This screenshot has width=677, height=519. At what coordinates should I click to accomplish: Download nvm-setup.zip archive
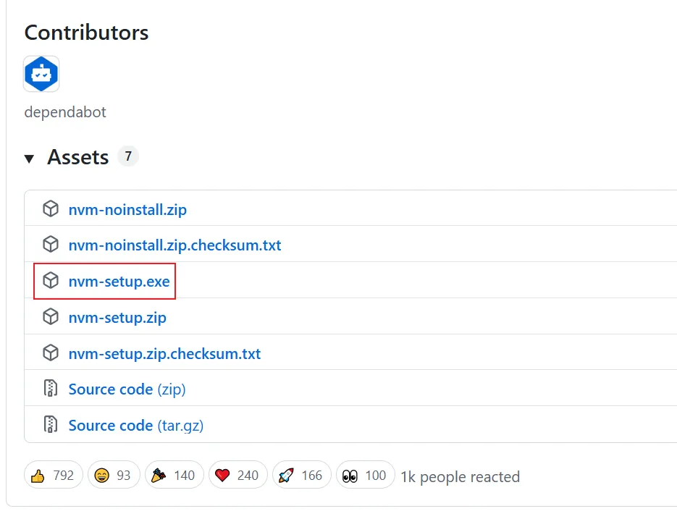(x=117, y=317)
